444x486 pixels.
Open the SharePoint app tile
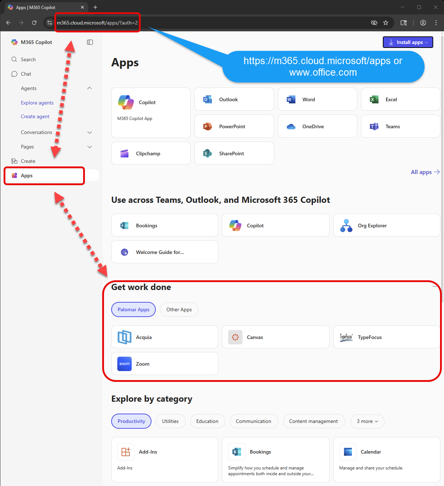click(x=234, y=153)
